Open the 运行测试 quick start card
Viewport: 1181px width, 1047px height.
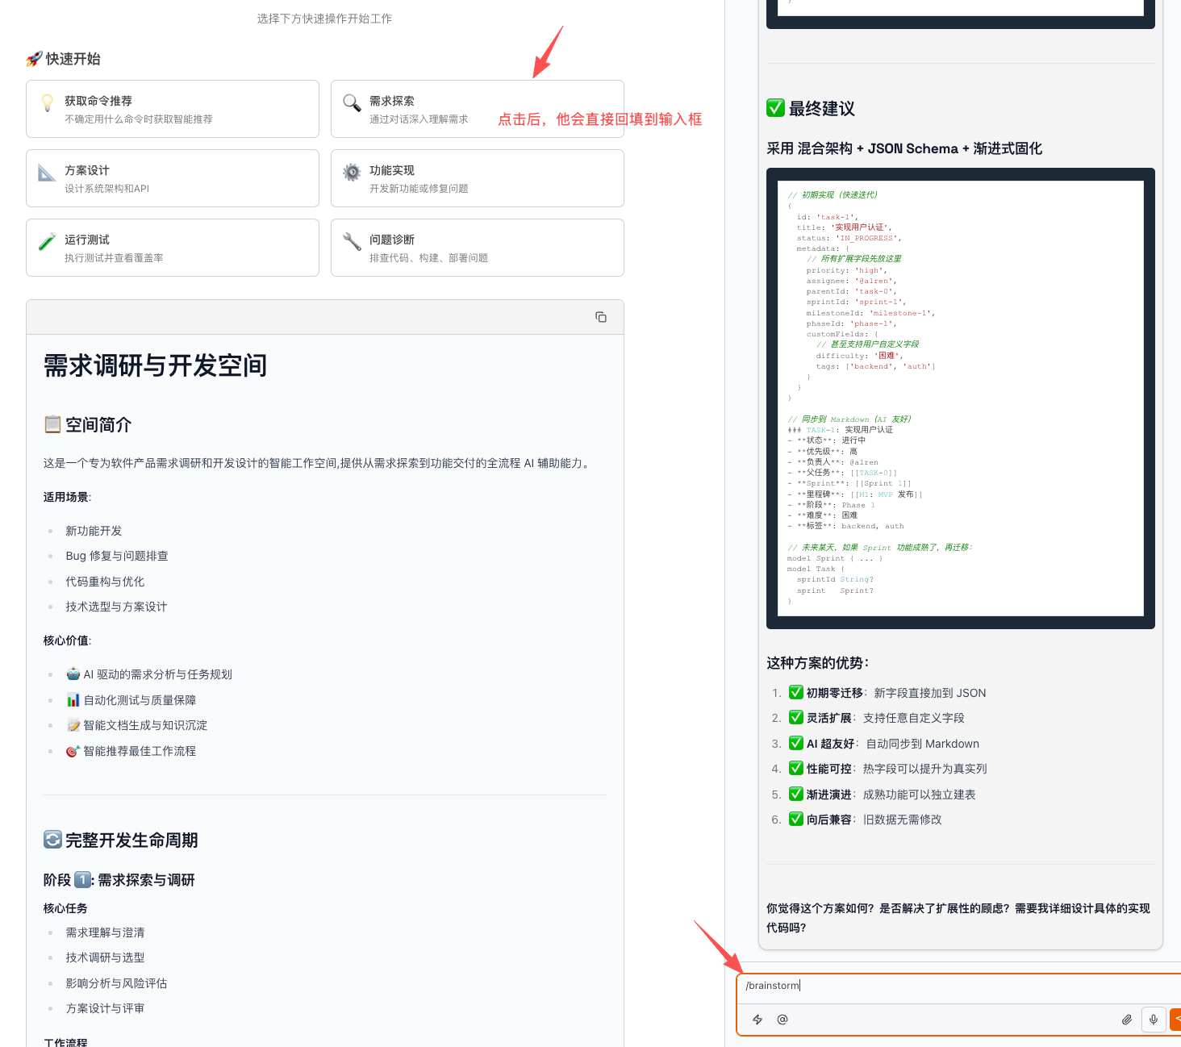click(172, 248)
